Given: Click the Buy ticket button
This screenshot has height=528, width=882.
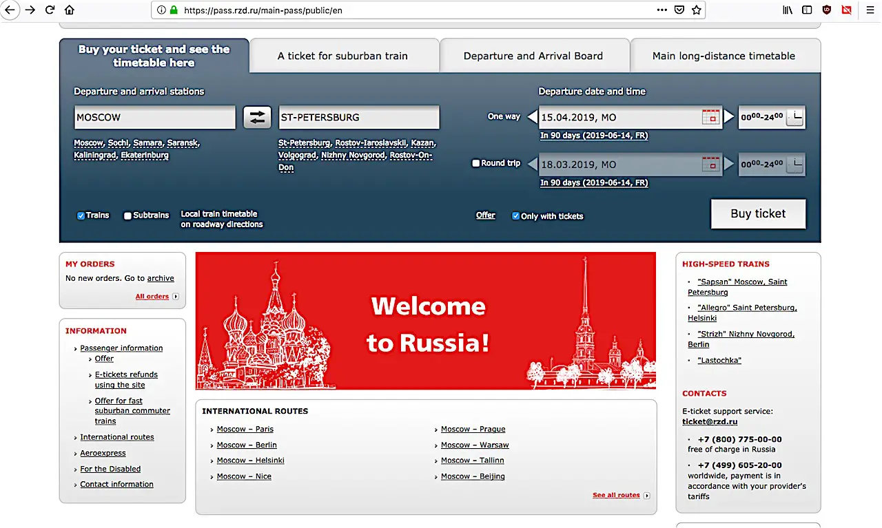Looking at the screenshot, I should (758, 213).
